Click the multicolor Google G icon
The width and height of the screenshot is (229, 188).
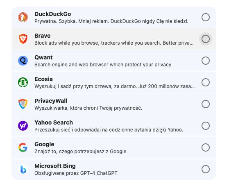pos(23,147)
